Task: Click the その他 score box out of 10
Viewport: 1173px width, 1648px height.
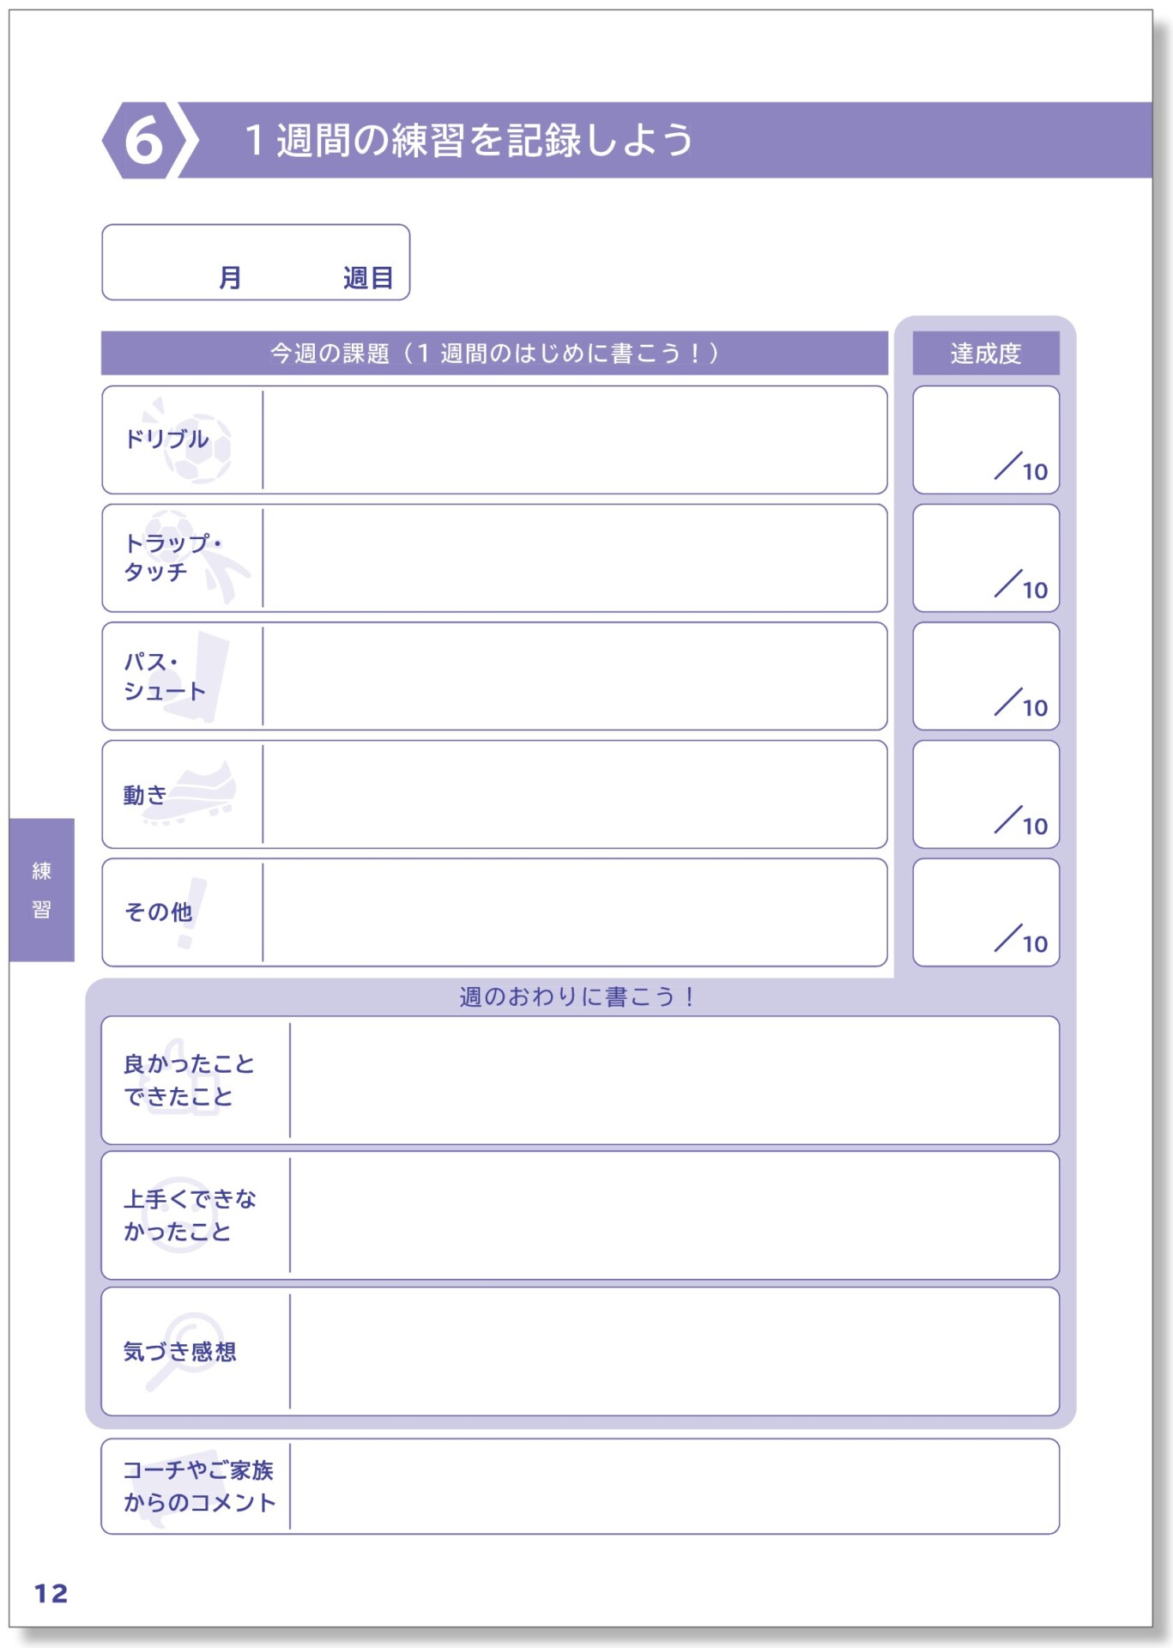Action: (x=986, y=912)
